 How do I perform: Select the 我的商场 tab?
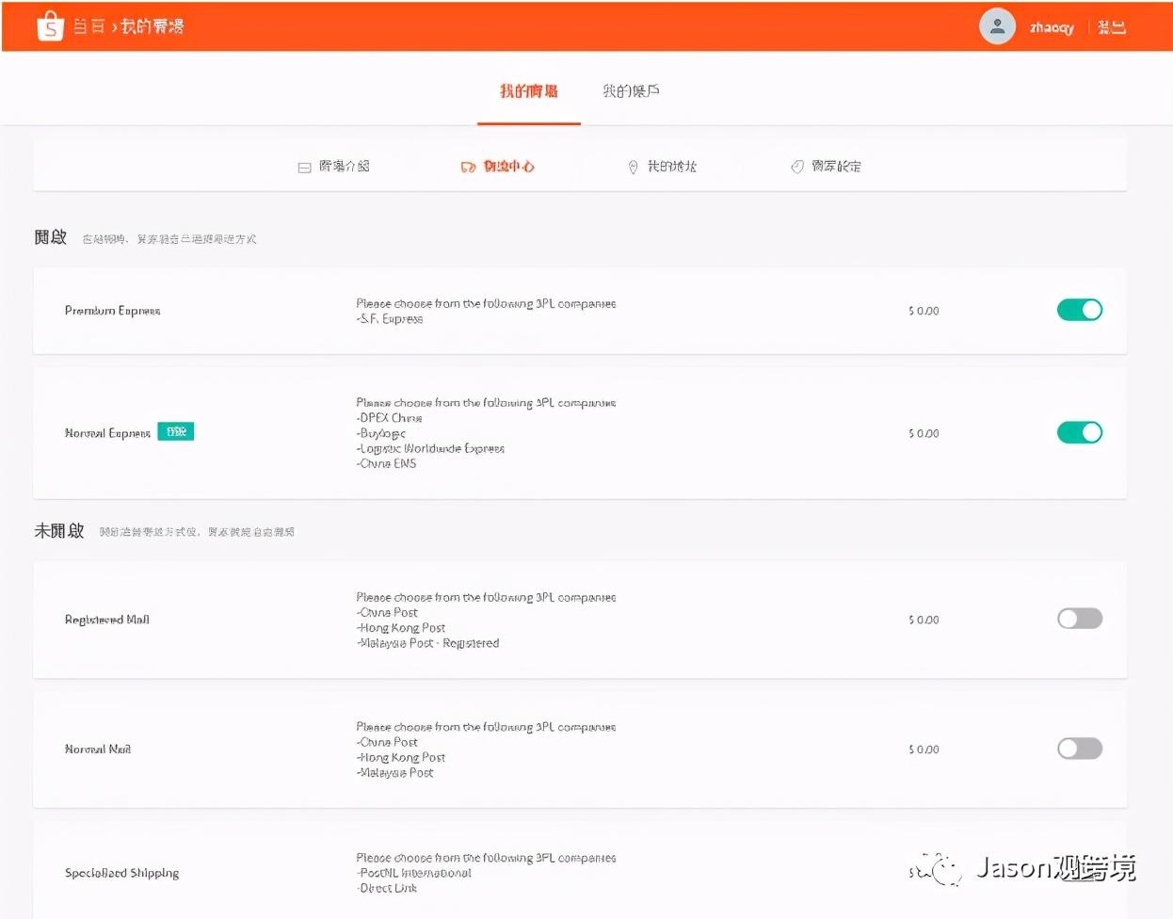pyautogui.click(x=528, y=90)
